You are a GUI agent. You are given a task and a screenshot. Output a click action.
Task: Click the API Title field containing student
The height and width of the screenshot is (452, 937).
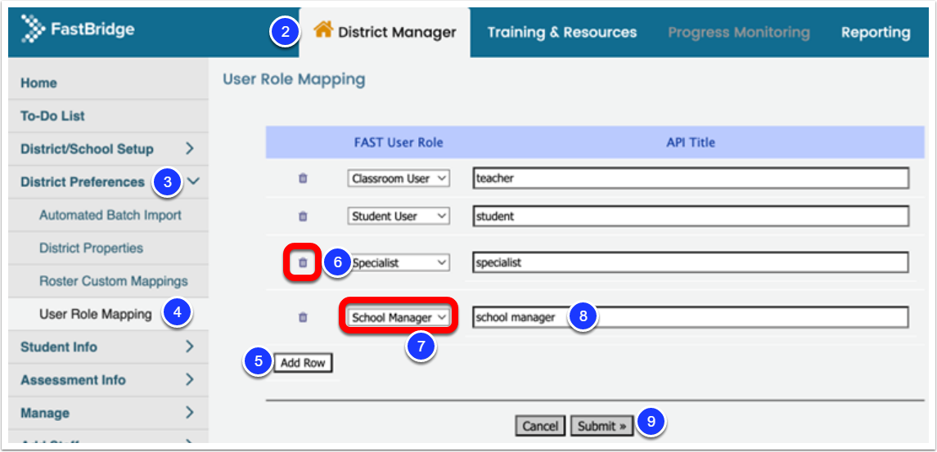(x=691, y=217)
